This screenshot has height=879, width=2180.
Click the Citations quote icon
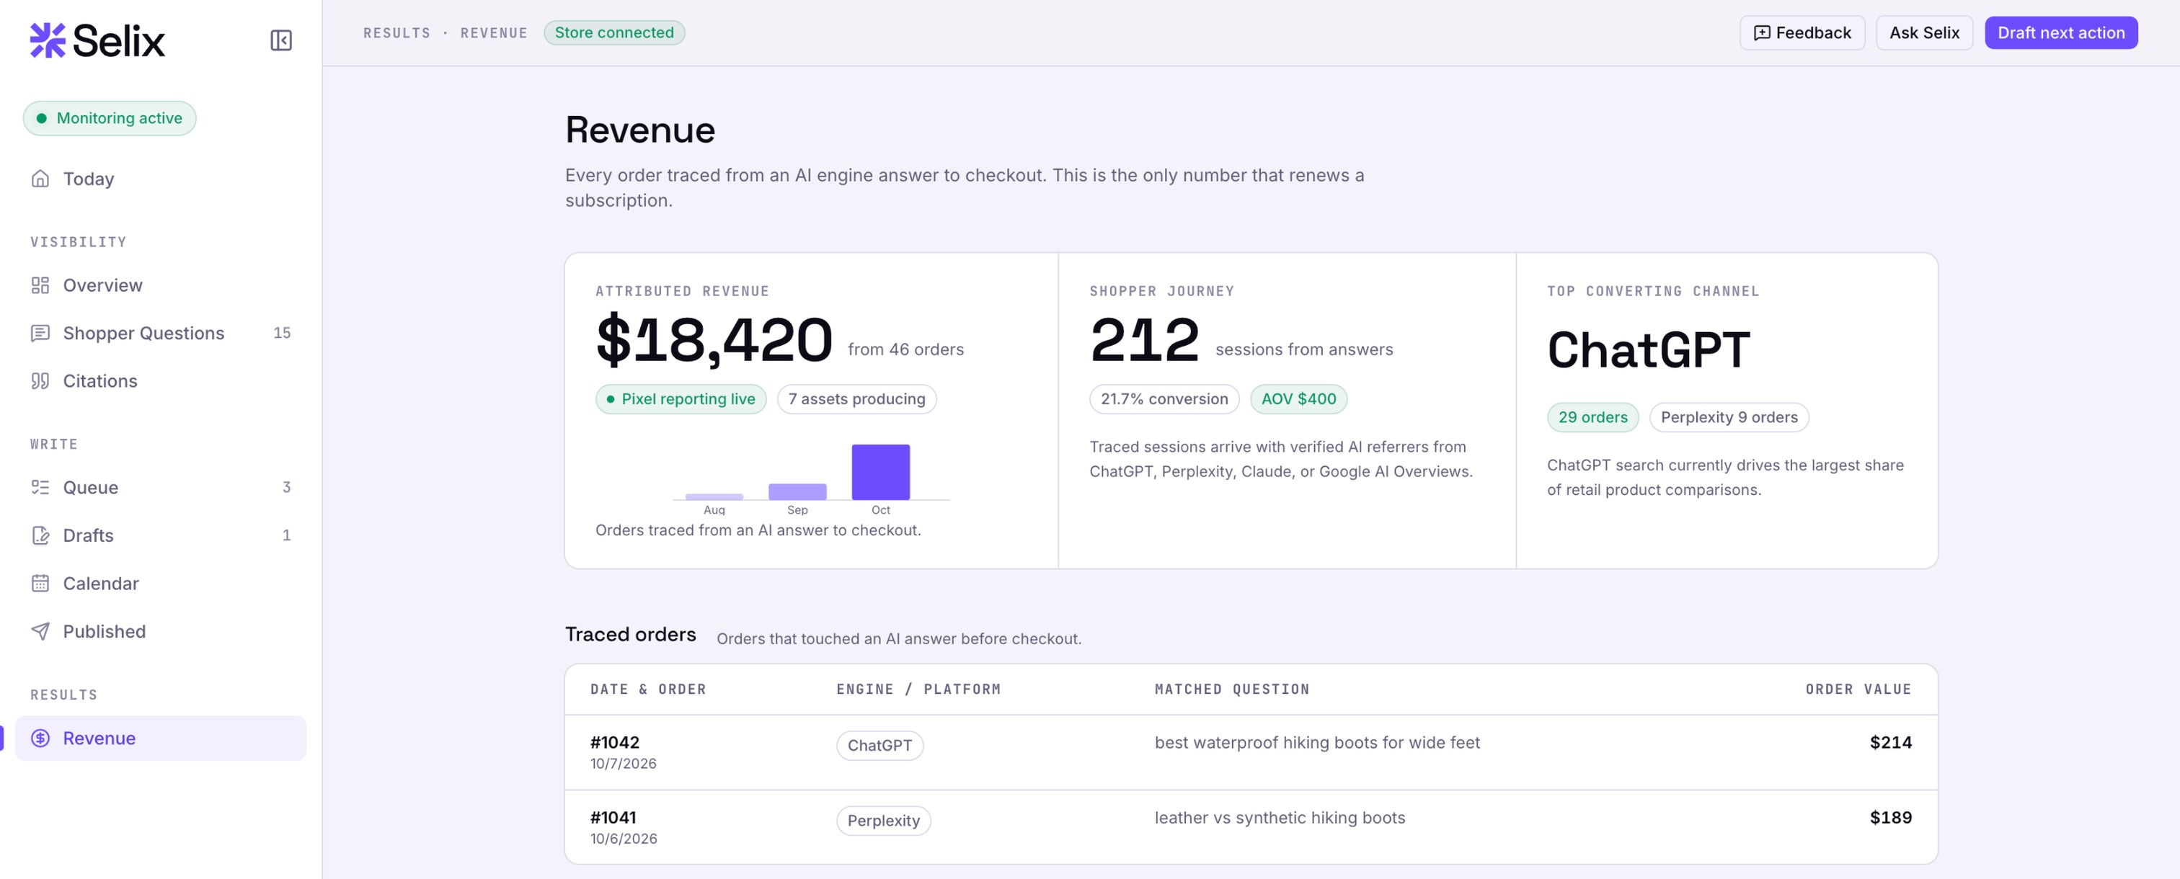[x=40, y=380]
